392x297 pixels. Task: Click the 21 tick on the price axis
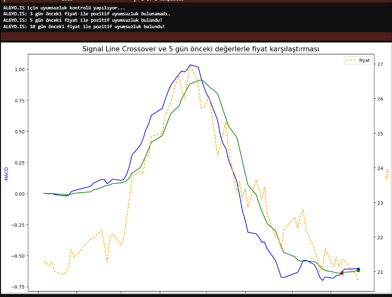pos(380,272)
